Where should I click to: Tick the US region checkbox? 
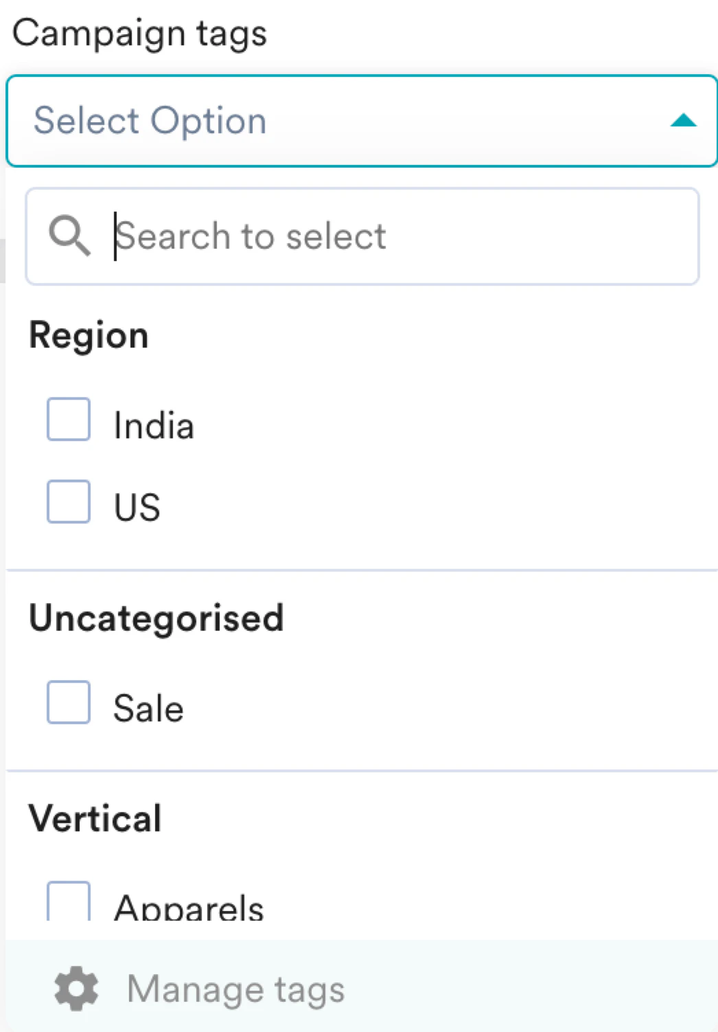69,502
